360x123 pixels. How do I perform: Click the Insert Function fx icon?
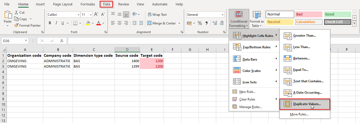click(62, 41)
